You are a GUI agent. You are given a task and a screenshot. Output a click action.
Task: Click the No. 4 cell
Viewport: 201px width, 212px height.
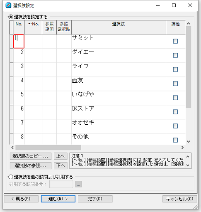pos(19,84)
